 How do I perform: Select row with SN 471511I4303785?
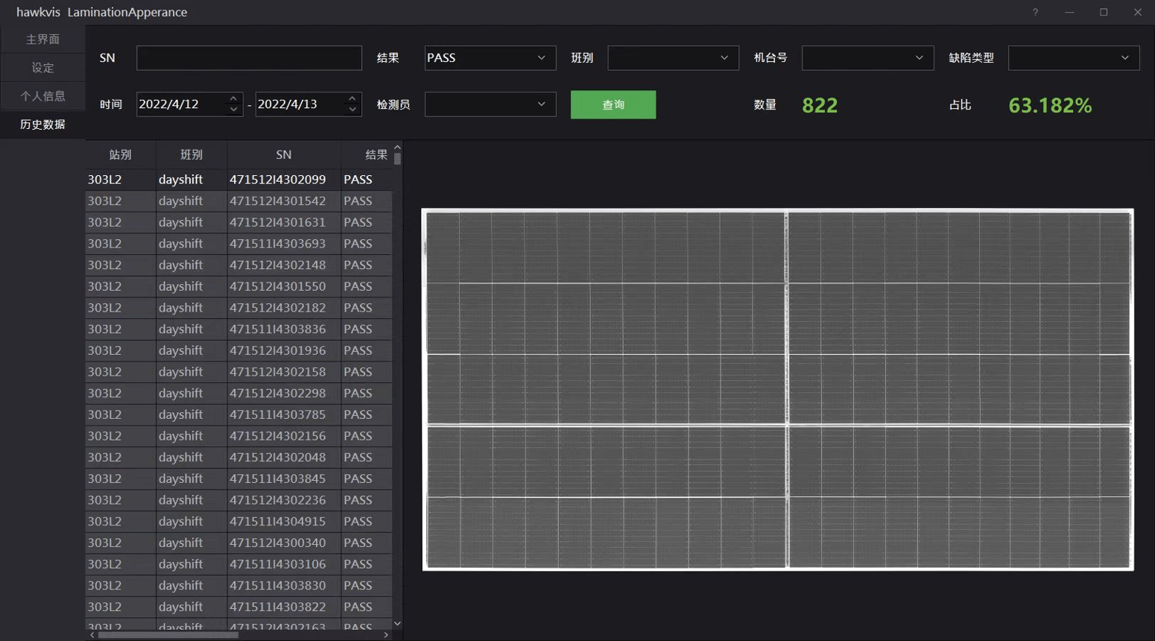238,414
